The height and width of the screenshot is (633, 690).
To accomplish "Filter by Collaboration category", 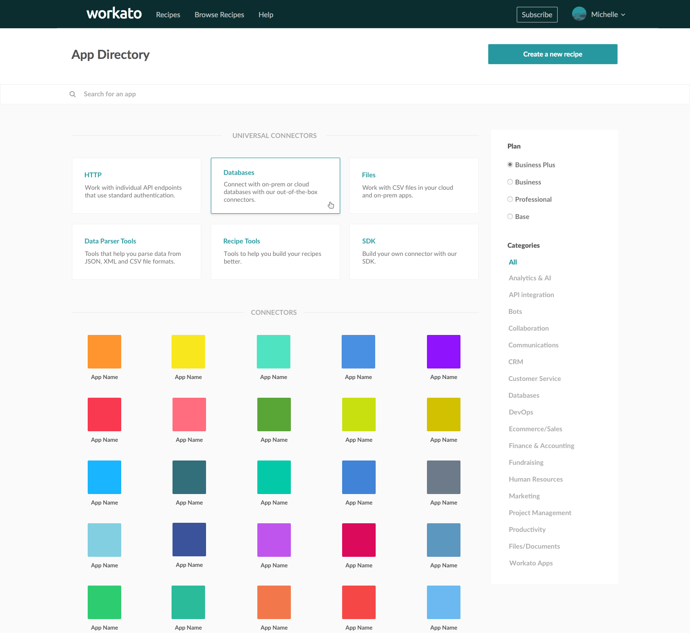I will 529,328.
